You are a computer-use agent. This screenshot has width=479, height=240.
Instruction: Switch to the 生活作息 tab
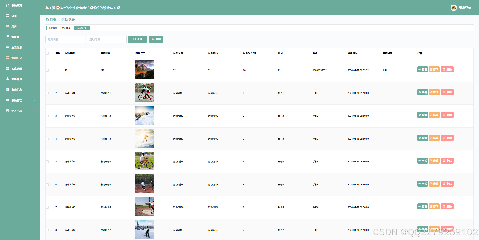click(66, 28)
